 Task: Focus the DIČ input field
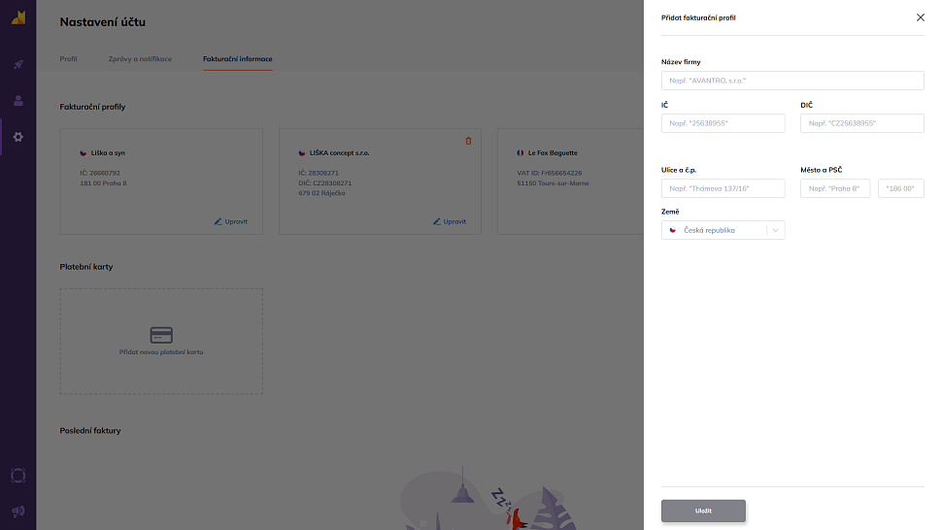(x=862, y=123)
